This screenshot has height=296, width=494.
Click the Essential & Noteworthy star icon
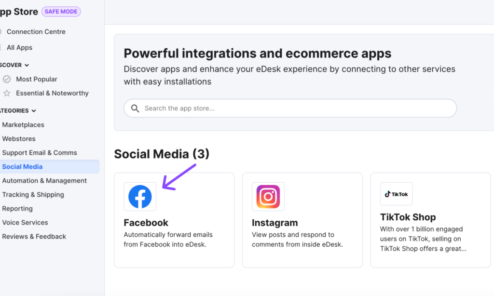click(7, 93)
